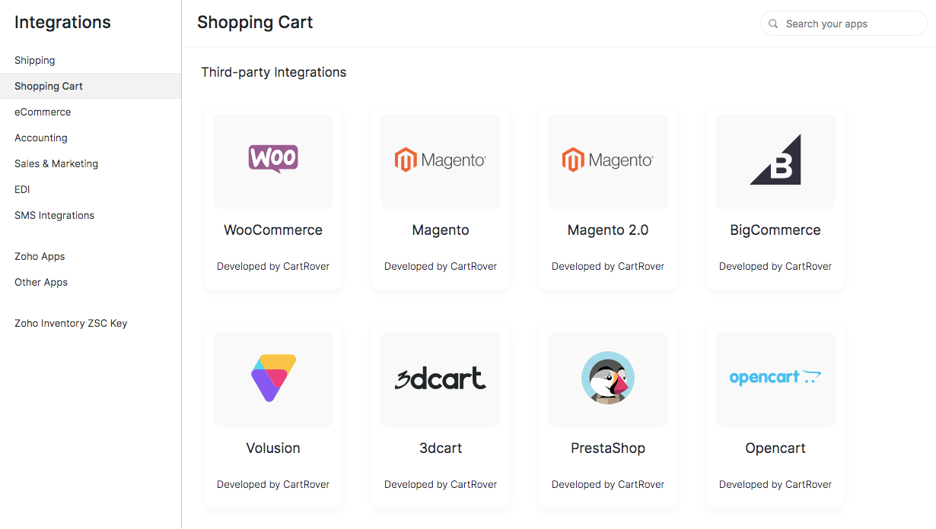Click the PrestaShop logo
The height and width of the screenshot is (529, 936).
(607, 379)
